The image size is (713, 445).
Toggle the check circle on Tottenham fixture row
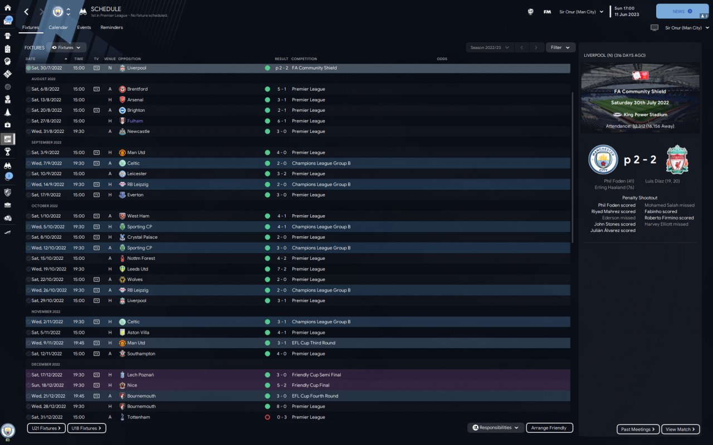pos(28,417)
